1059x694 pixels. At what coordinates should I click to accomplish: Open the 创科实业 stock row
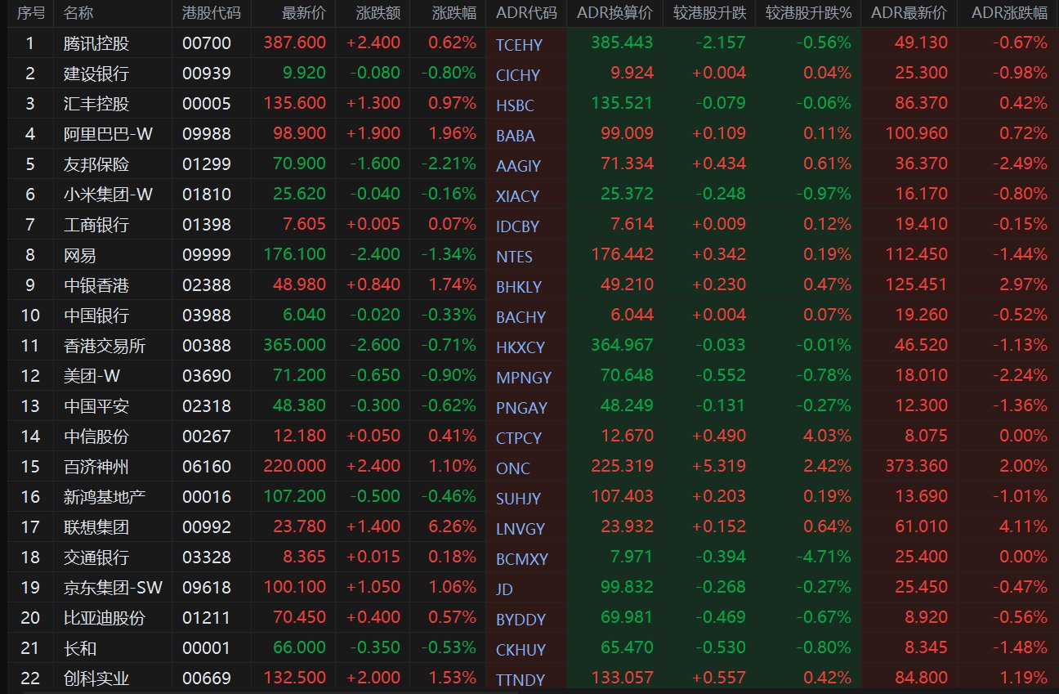pos(529,678)
